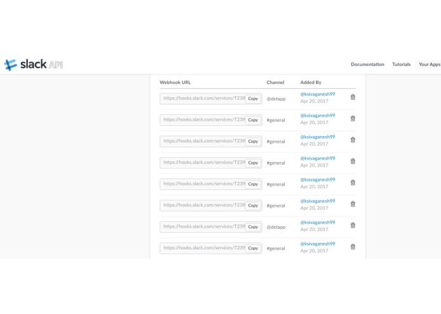Open the Your Apps tab
The width and height of the screenshot is (441, 314).
coord(429,64)
